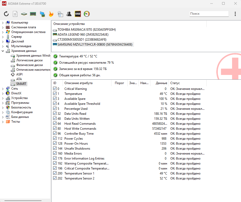Expand the Устройства tree node
The height and width of the screenshot is (202, 241).
pos(3,98)
